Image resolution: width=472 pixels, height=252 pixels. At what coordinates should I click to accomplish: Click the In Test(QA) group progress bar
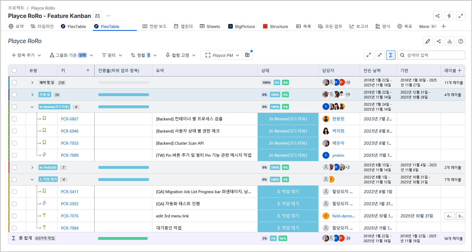click(x=123, y=167)
